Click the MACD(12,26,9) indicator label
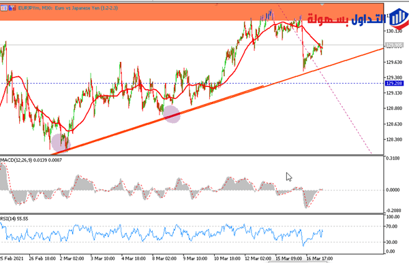This screenshot has width=409, height=263. pos(31,160)
